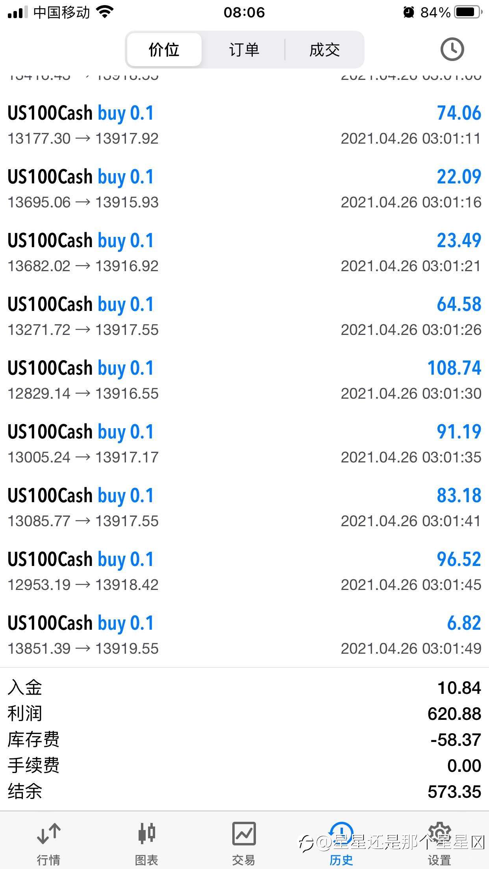Select the trade opened at 13682.02
489x869 pixels.
coord(245,252)
